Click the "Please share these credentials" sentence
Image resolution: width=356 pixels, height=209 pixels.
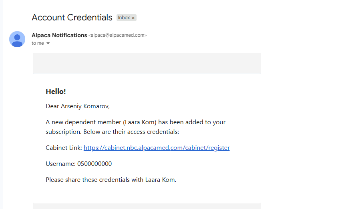(x=111, y=180)
